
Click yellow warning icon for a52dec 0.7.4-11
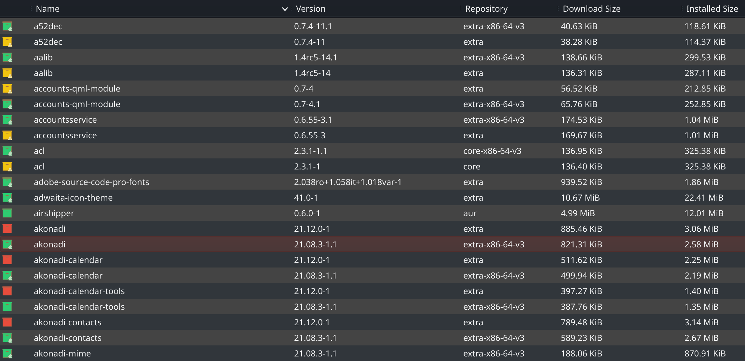[7, 42]
